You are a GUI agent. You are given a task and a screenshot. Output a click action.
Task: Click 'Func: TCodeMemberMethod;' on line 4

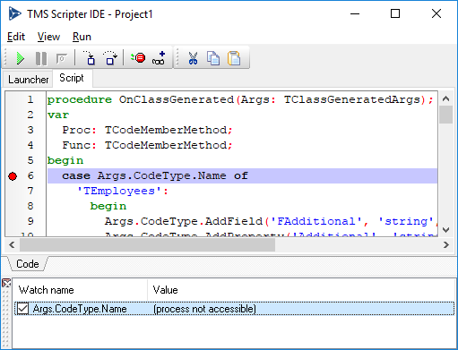pyautogui.click(x=147, y=145)
